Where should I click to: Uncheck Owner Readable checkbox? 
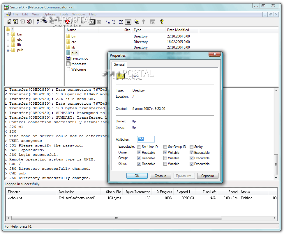point(139,153)
